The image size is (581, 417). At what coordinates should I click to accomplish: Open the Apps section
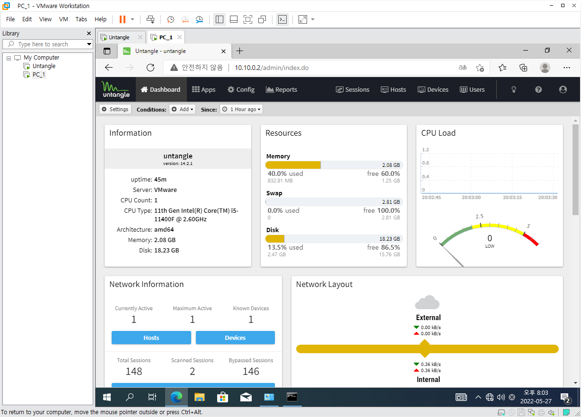point(203,89)
